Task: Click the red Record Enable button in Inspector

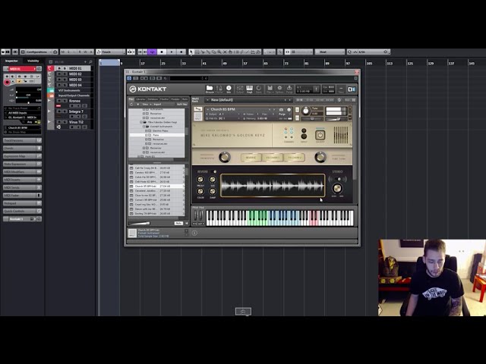Action: click(x=7, y=83)
